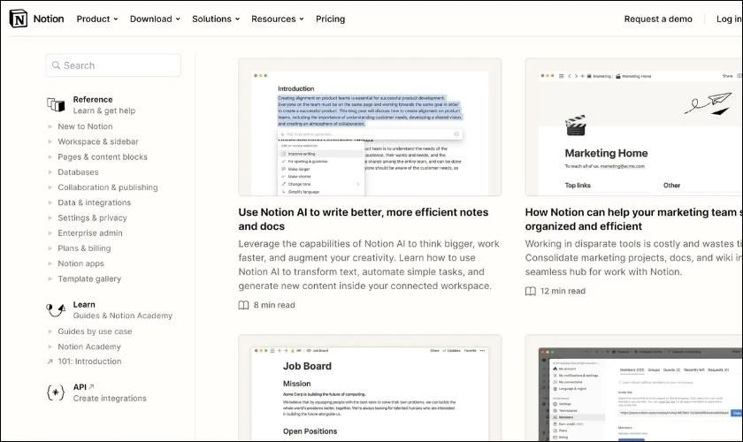Open the Job Board article thumbnail
Screen dimensions: 743x442
tap(370, 388)
